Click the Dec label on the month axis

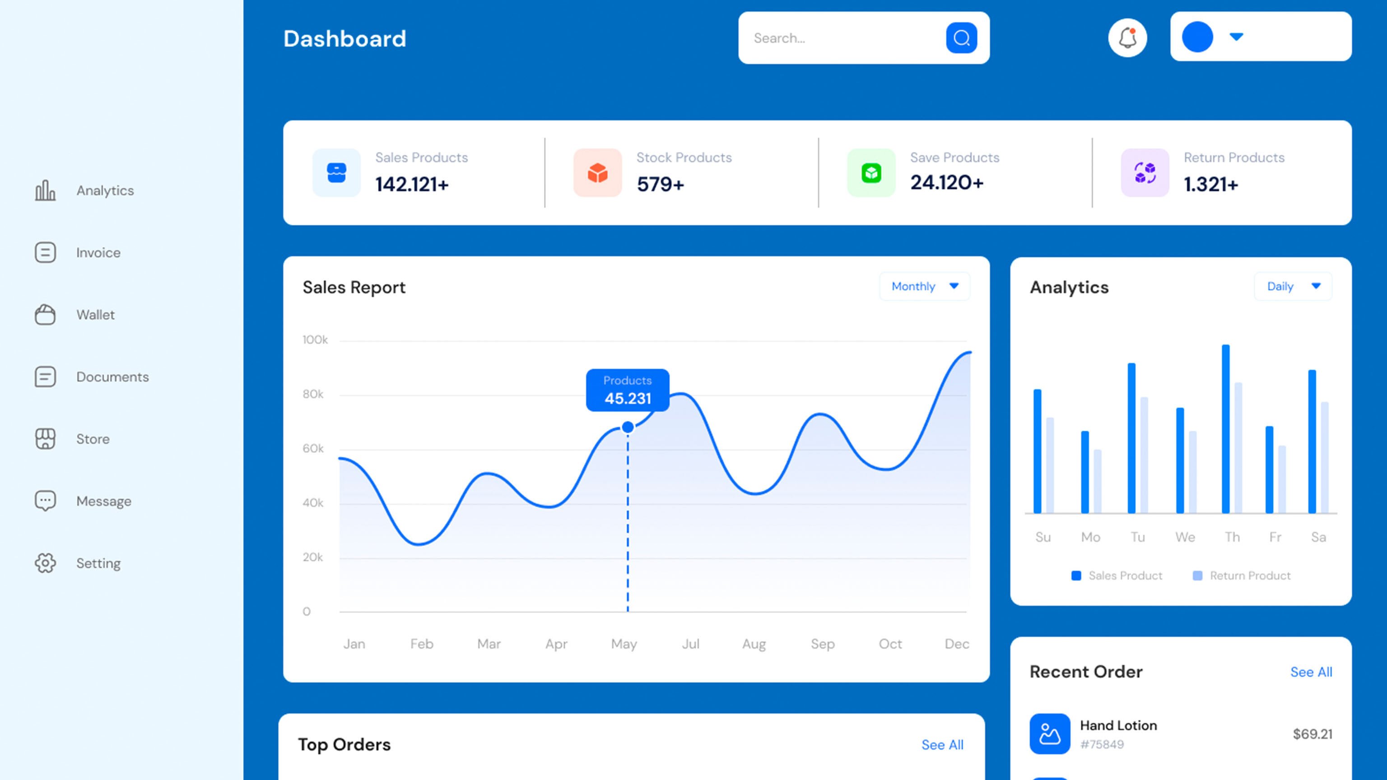pos(957,644)
